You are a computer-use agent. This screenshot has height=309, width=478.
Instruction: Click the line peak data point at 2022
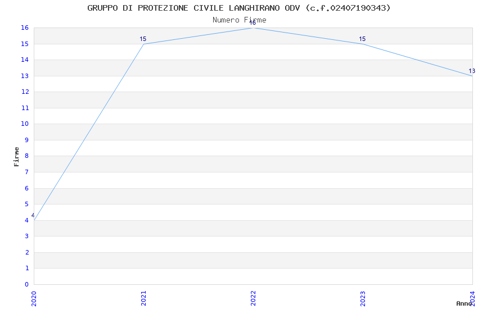tap(253, 28)
